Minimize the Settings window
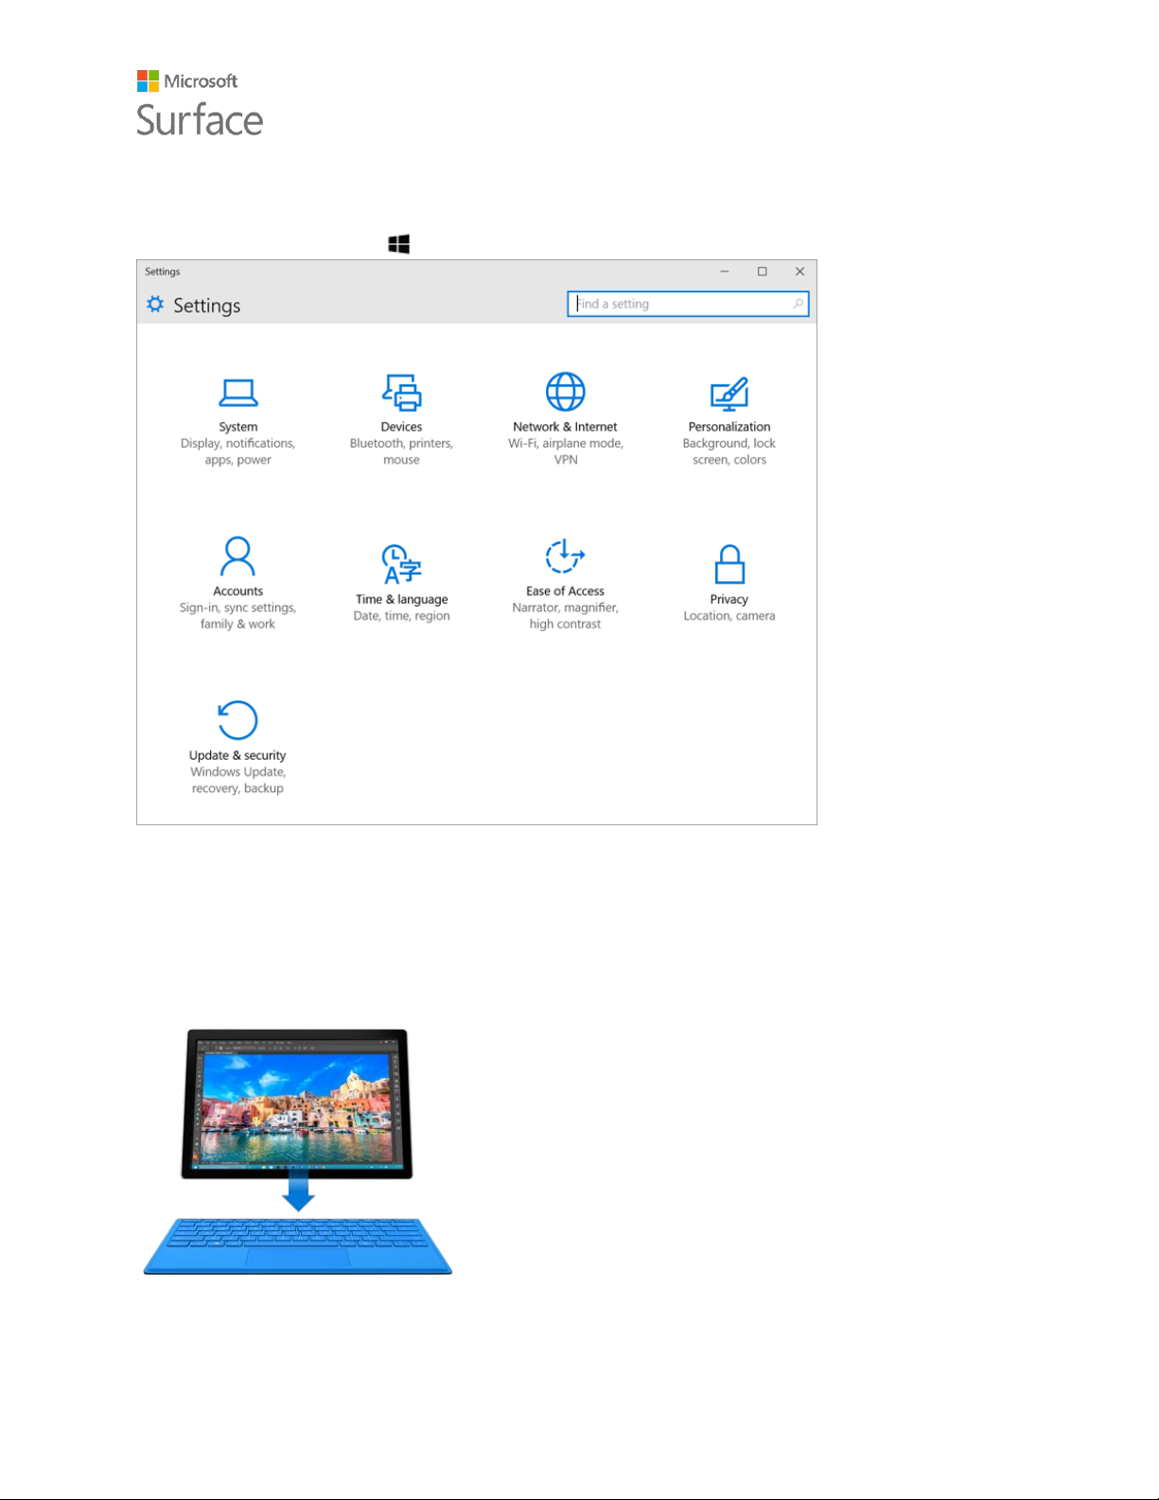1159x1500 pixels. coord(725,272)
